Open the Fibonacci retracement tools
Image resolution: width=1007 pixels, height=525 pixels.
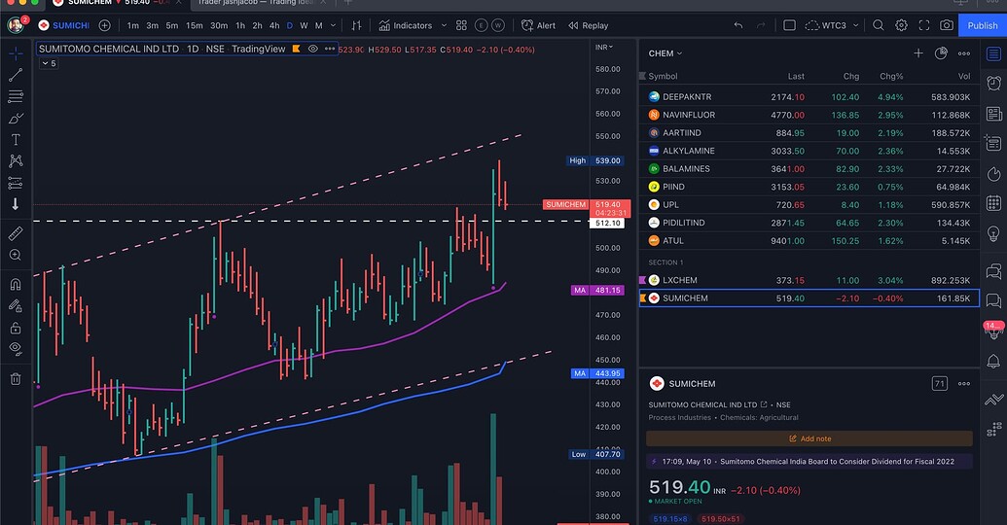tap(16, 97)
